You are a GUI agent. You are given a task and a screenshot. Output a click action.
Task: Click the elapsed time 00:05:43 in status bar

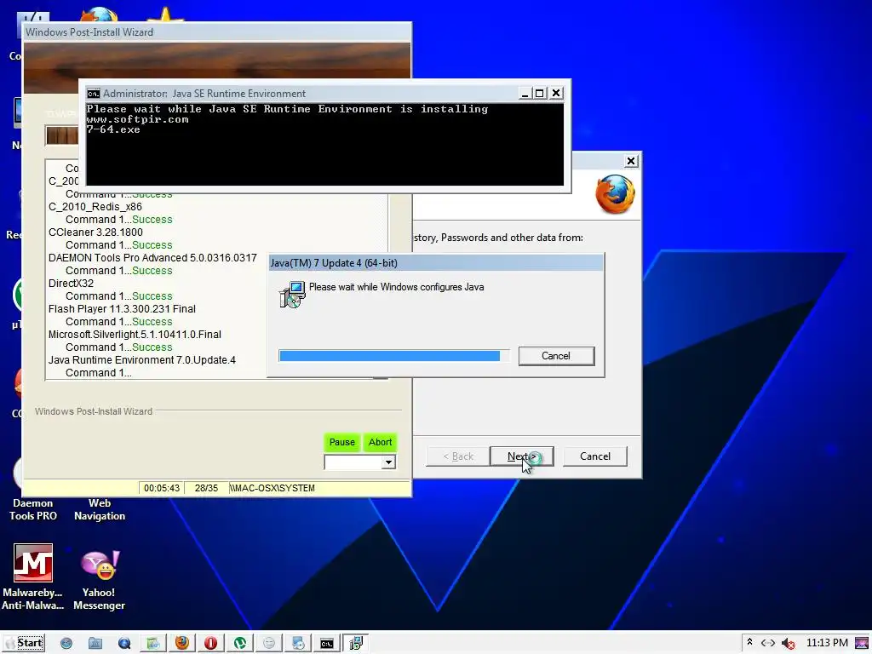[x=162, y=488]
